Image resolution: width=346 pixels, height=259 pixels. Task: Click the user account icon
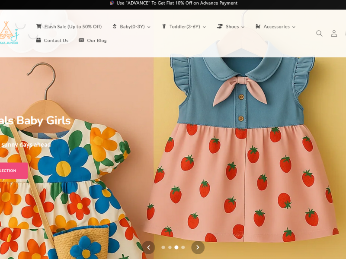pyautogui.click(x=334, y=33)
